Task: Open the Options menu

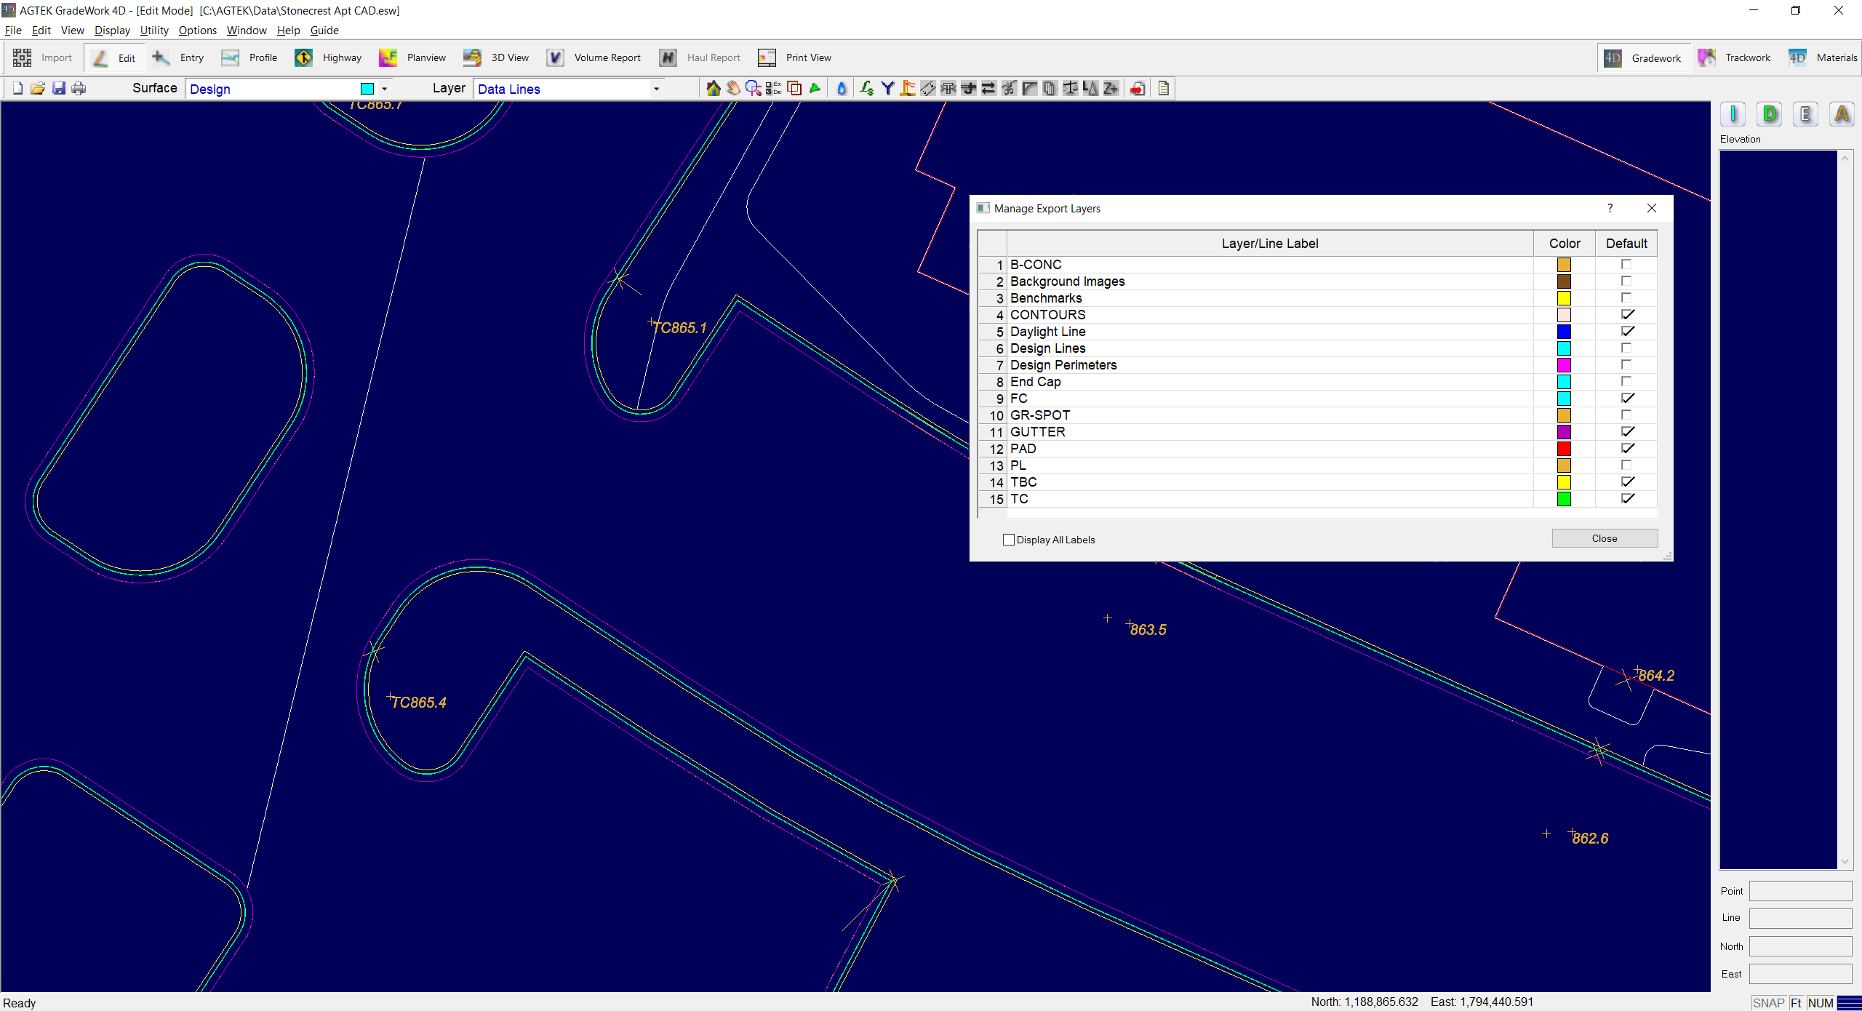Action: point(197,31)
